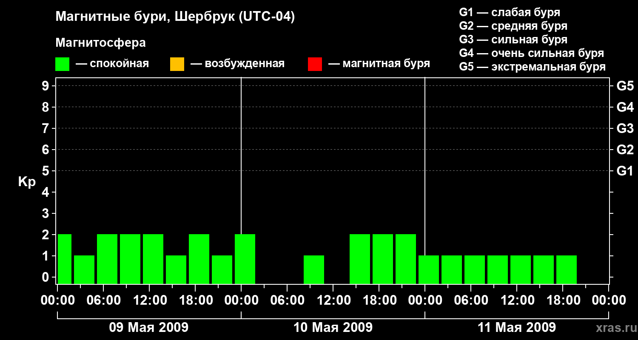
Task: Click the '12:00' time label under 11 May
Action: tap(517, 300)
